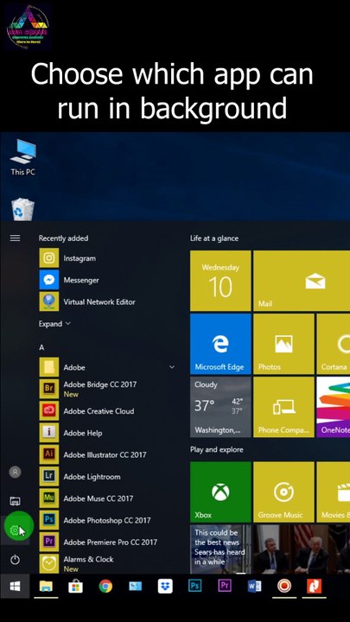Click the Recently added heading
The height and width of the screenshot is (622, 350).
pyautogui.click(x=63, y=238)
